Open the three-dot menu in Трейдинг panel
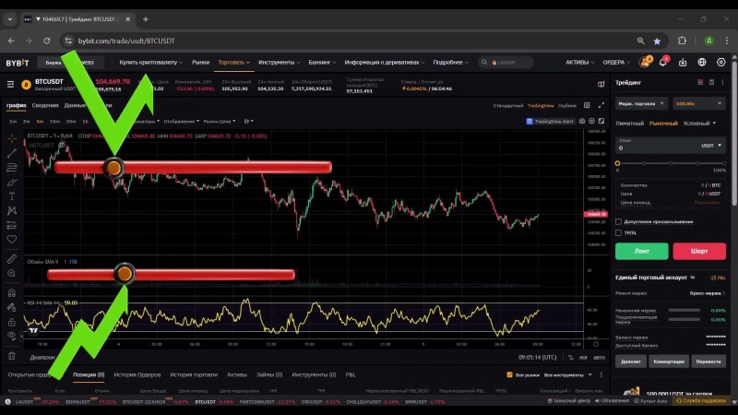The width and height of the screenshot is (738, 415). pyautogui.click(x=723, y=82)
